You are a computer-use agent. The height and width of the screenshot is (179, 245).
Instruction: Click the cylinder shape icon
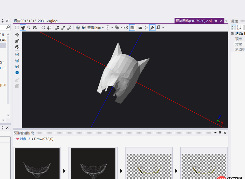point(107,28)
